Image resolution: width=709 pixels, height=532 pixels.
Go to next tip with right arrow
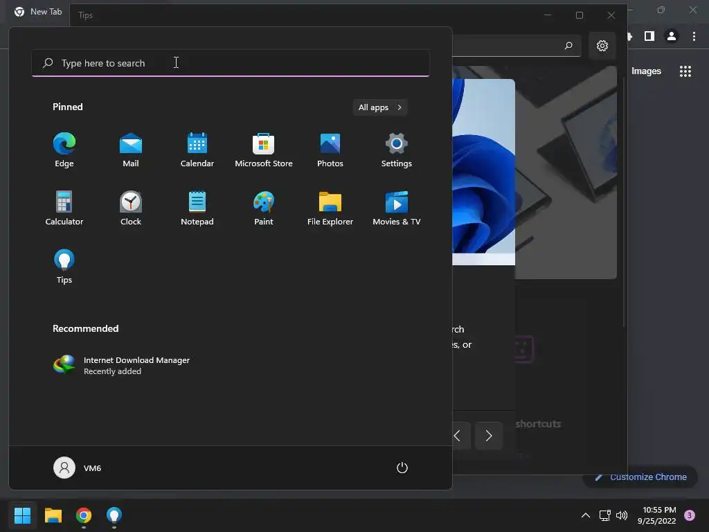coord(489,436)
